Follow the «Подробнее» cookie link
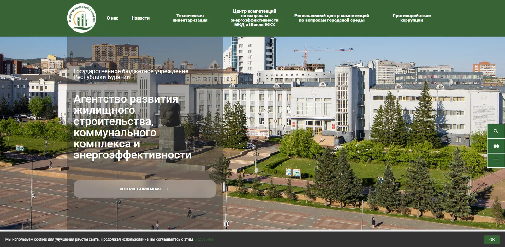Screen dimensions: 505x247 tap(204, 239)
